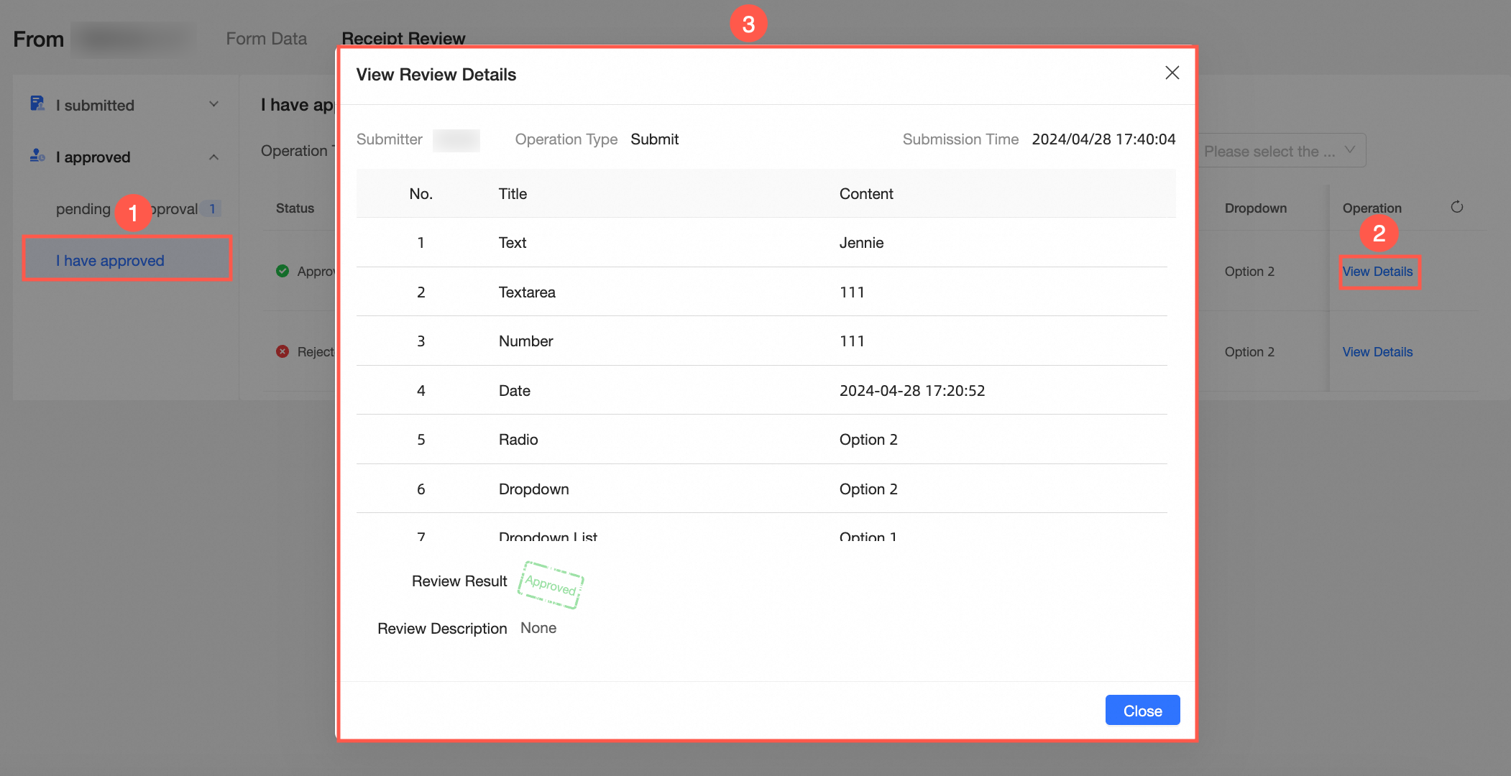Click View Details link for approved row
The image size is (1511, 776).
click(x=1377, y=272)
